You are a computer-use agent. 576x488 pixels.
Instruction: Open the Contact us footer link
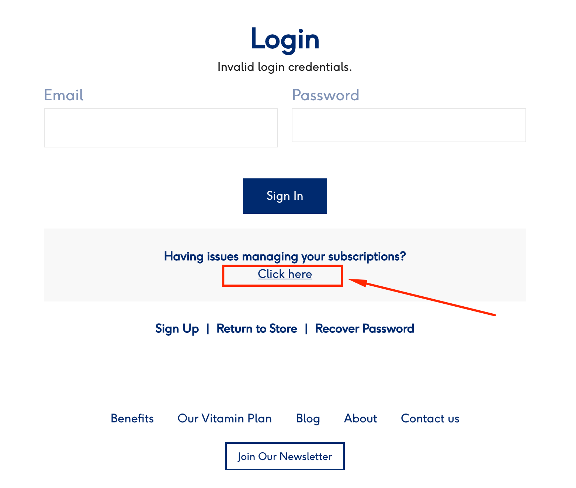(x=430, y=418)
